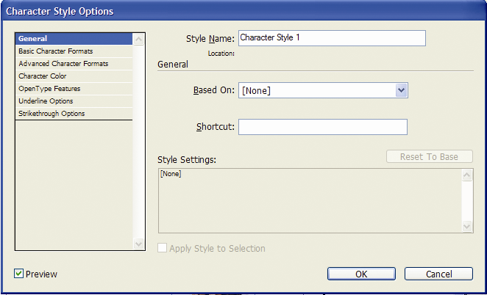This screenshot has height=295, width=487.
Task: Click Style Settings scroll up arrow
Action: (x=467, y=175)
